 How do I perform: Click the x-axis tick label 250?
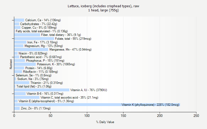click(x=196, y=116)
